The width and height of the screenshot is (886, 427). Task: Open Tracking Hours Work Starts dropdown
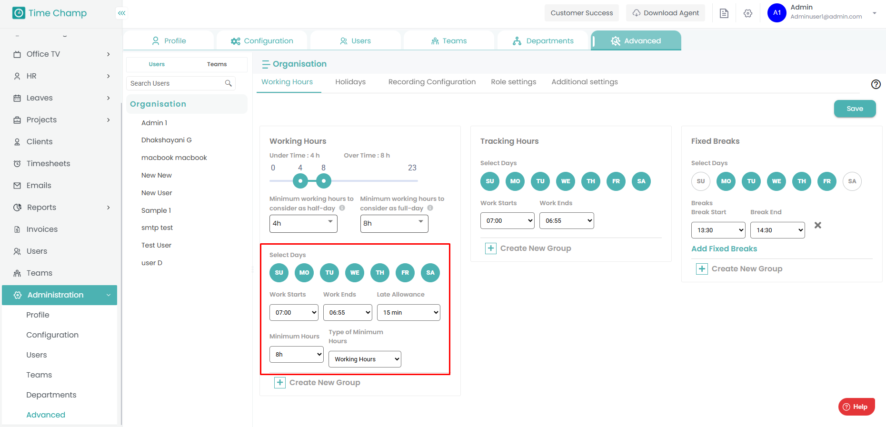coord(508,221)
